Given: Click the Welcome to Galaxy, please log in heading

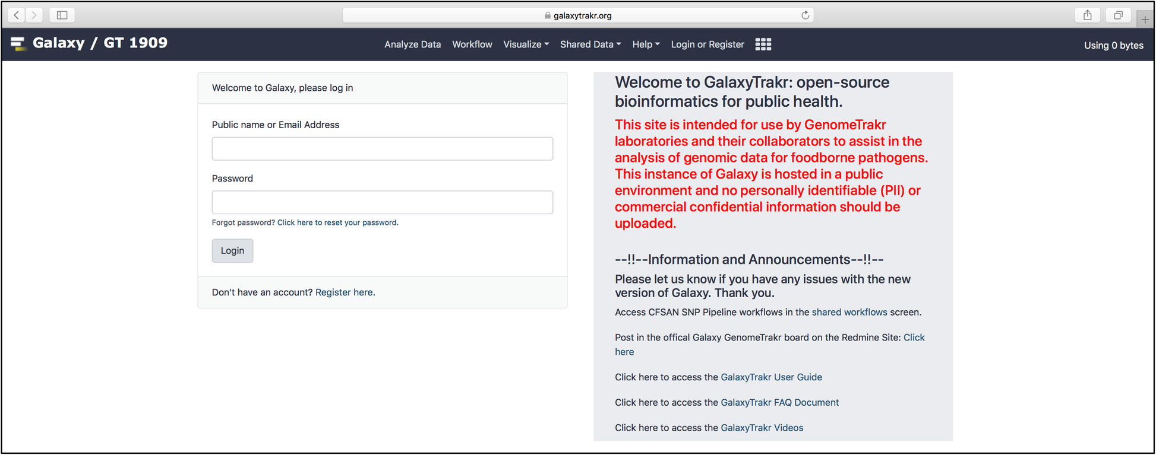Looking at the screenshot, I should pyautogui.click(x=282, y=88).
